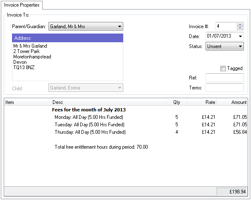Click the Qty column header
Image resolution: width=251 pixels, height=200 pixels.
pyautogui.click(x=177, y=102)
